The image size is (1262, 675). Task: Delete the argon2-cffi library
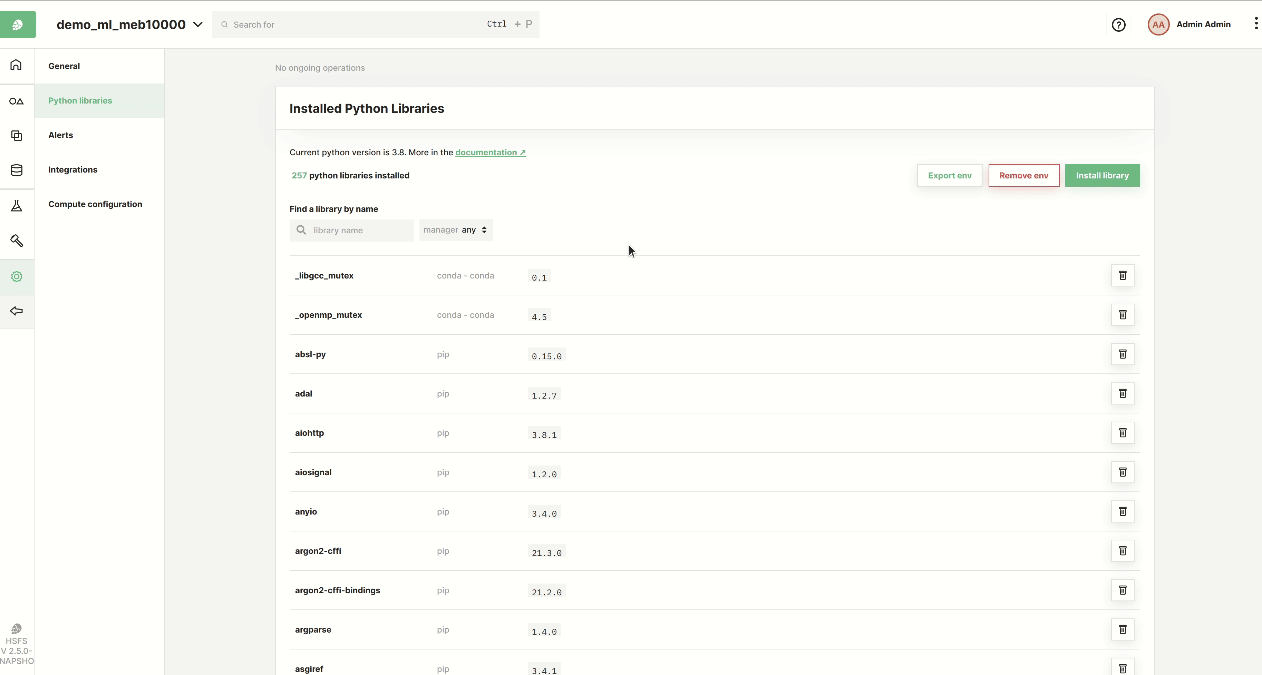click(x=1123, y=550)
